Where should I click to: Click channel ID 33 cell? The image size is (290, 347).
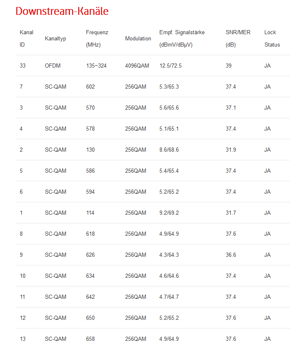23,66
